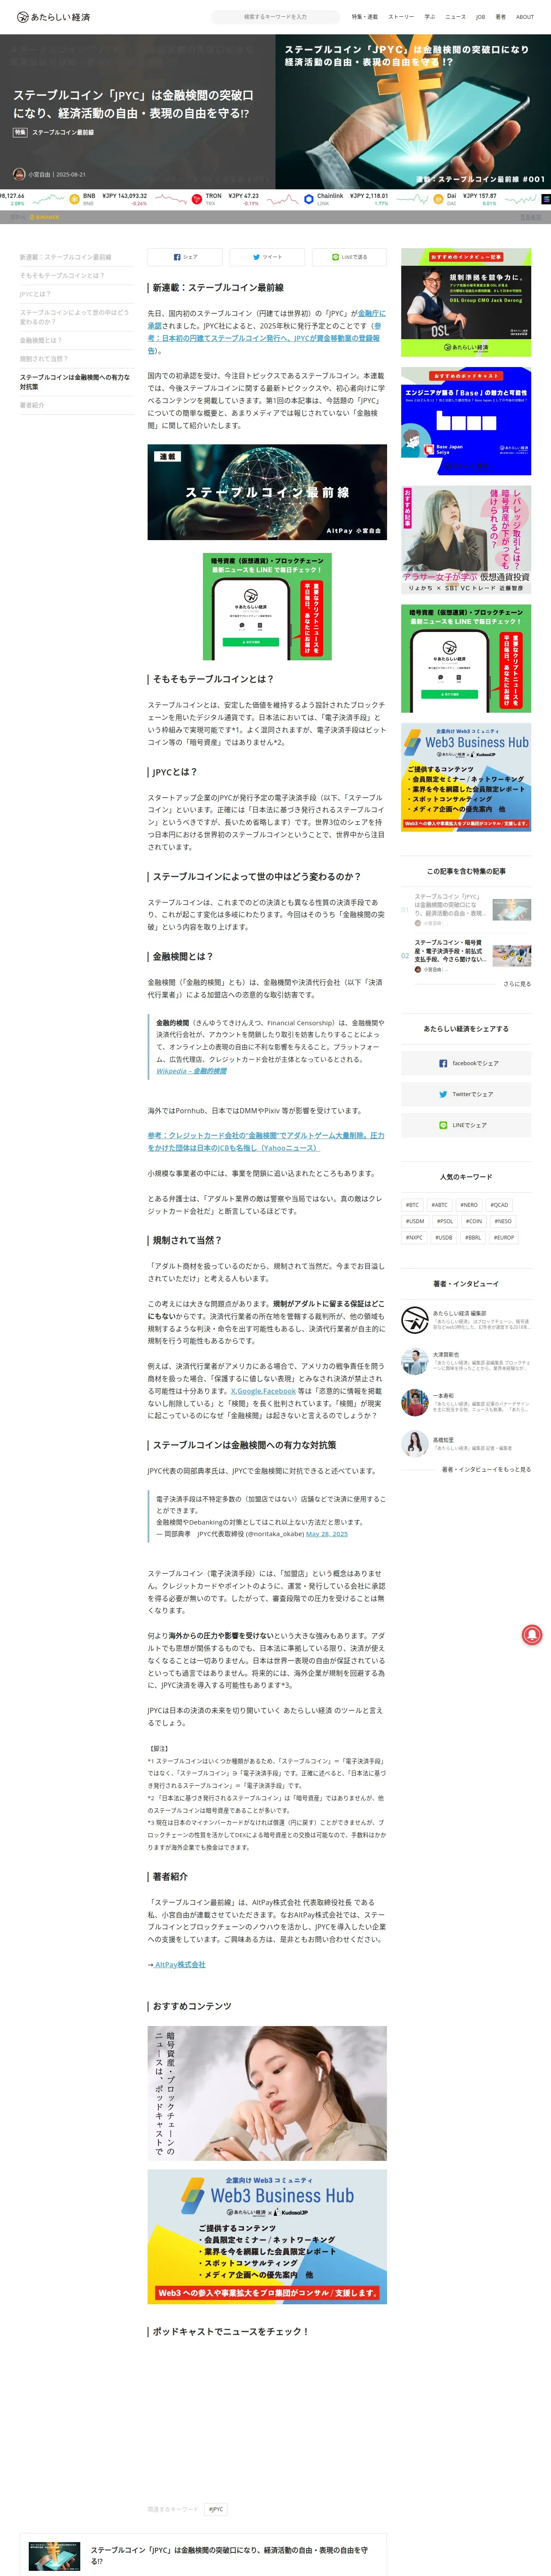Open the あたらしい経済 site logo
551x2576 pixels.
point(53,17)
